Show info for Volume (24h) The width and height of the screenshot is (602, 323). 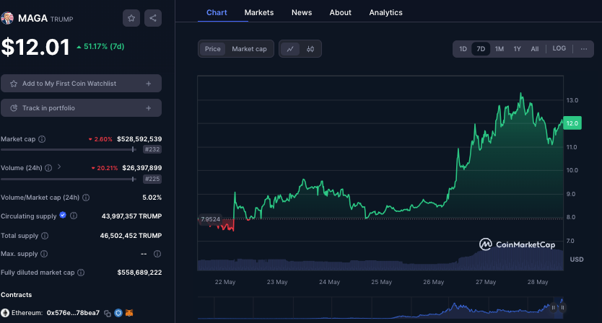pos(48,168)
